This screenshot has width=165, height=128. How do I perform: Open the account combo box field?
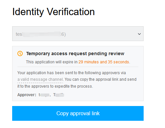(78, 34)
